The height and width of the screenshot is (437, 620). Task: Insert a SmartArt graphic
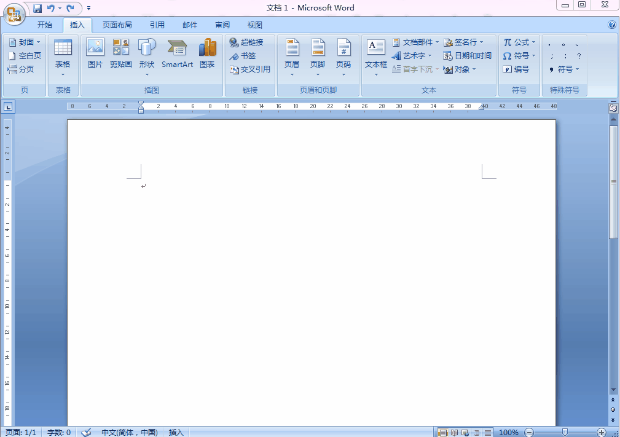point(177,54)
